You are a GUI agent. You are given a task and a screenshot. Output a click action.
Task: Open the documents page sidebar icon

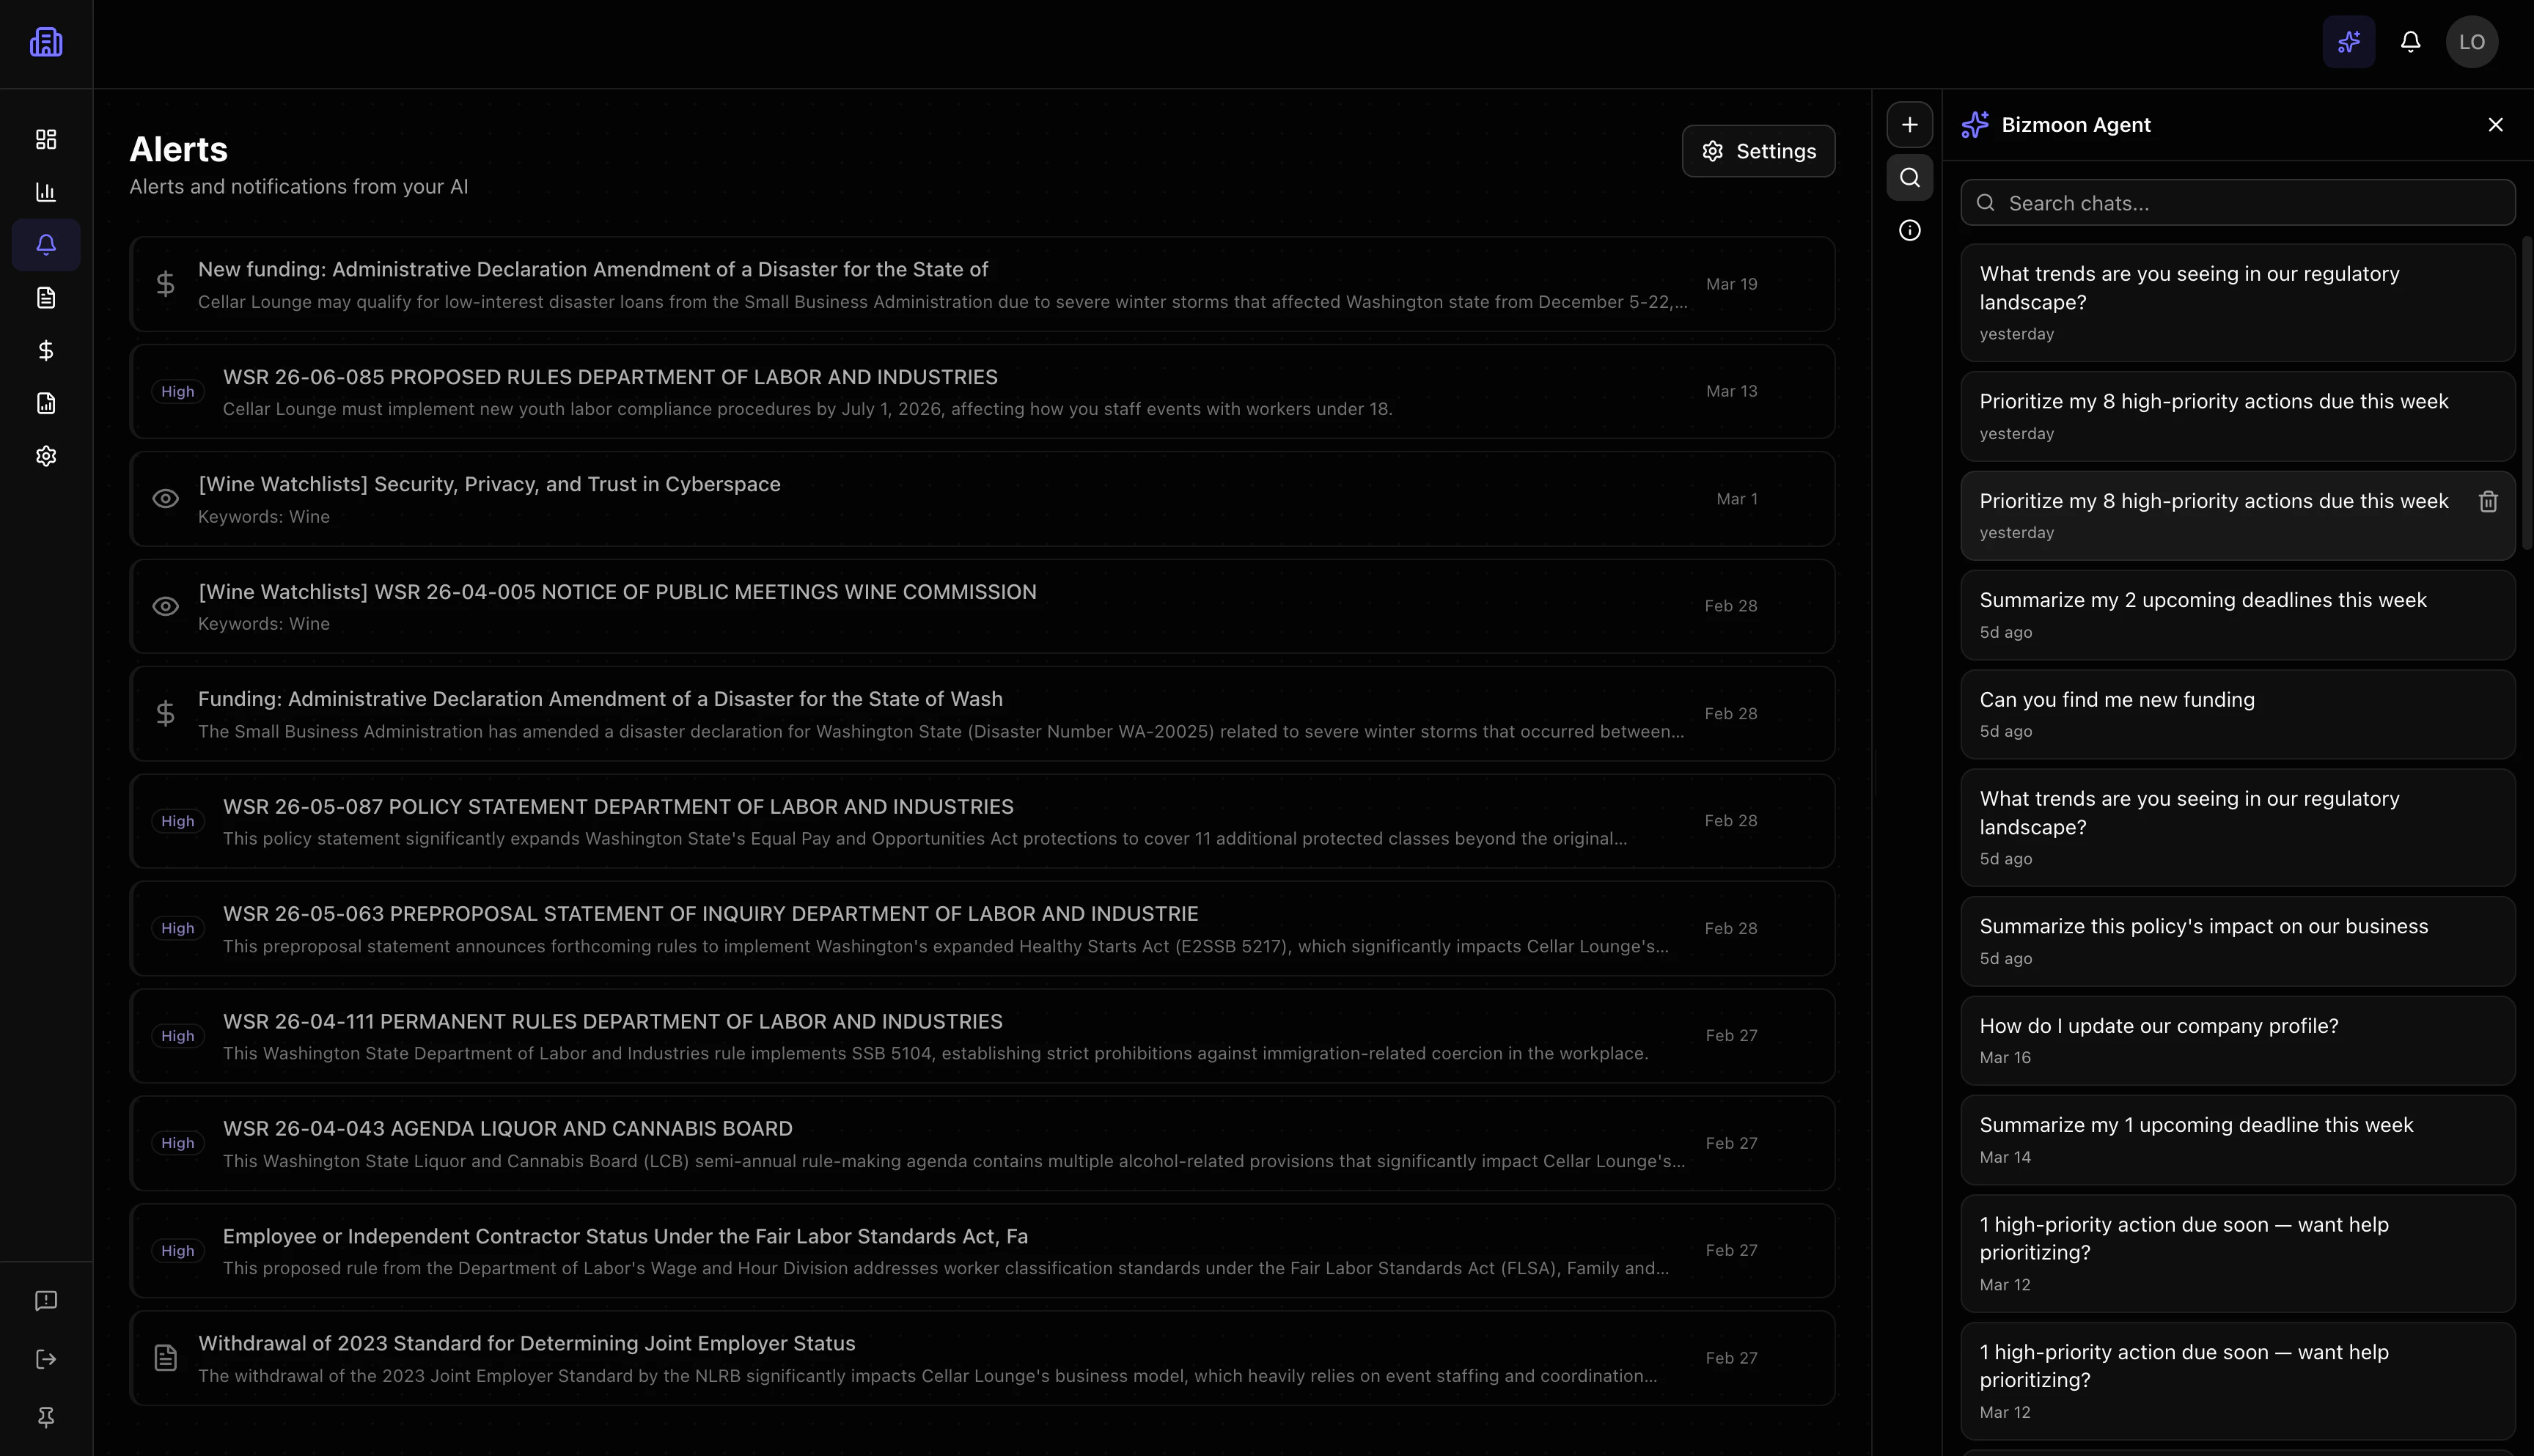pyautogui.click(x=46, y=298)
